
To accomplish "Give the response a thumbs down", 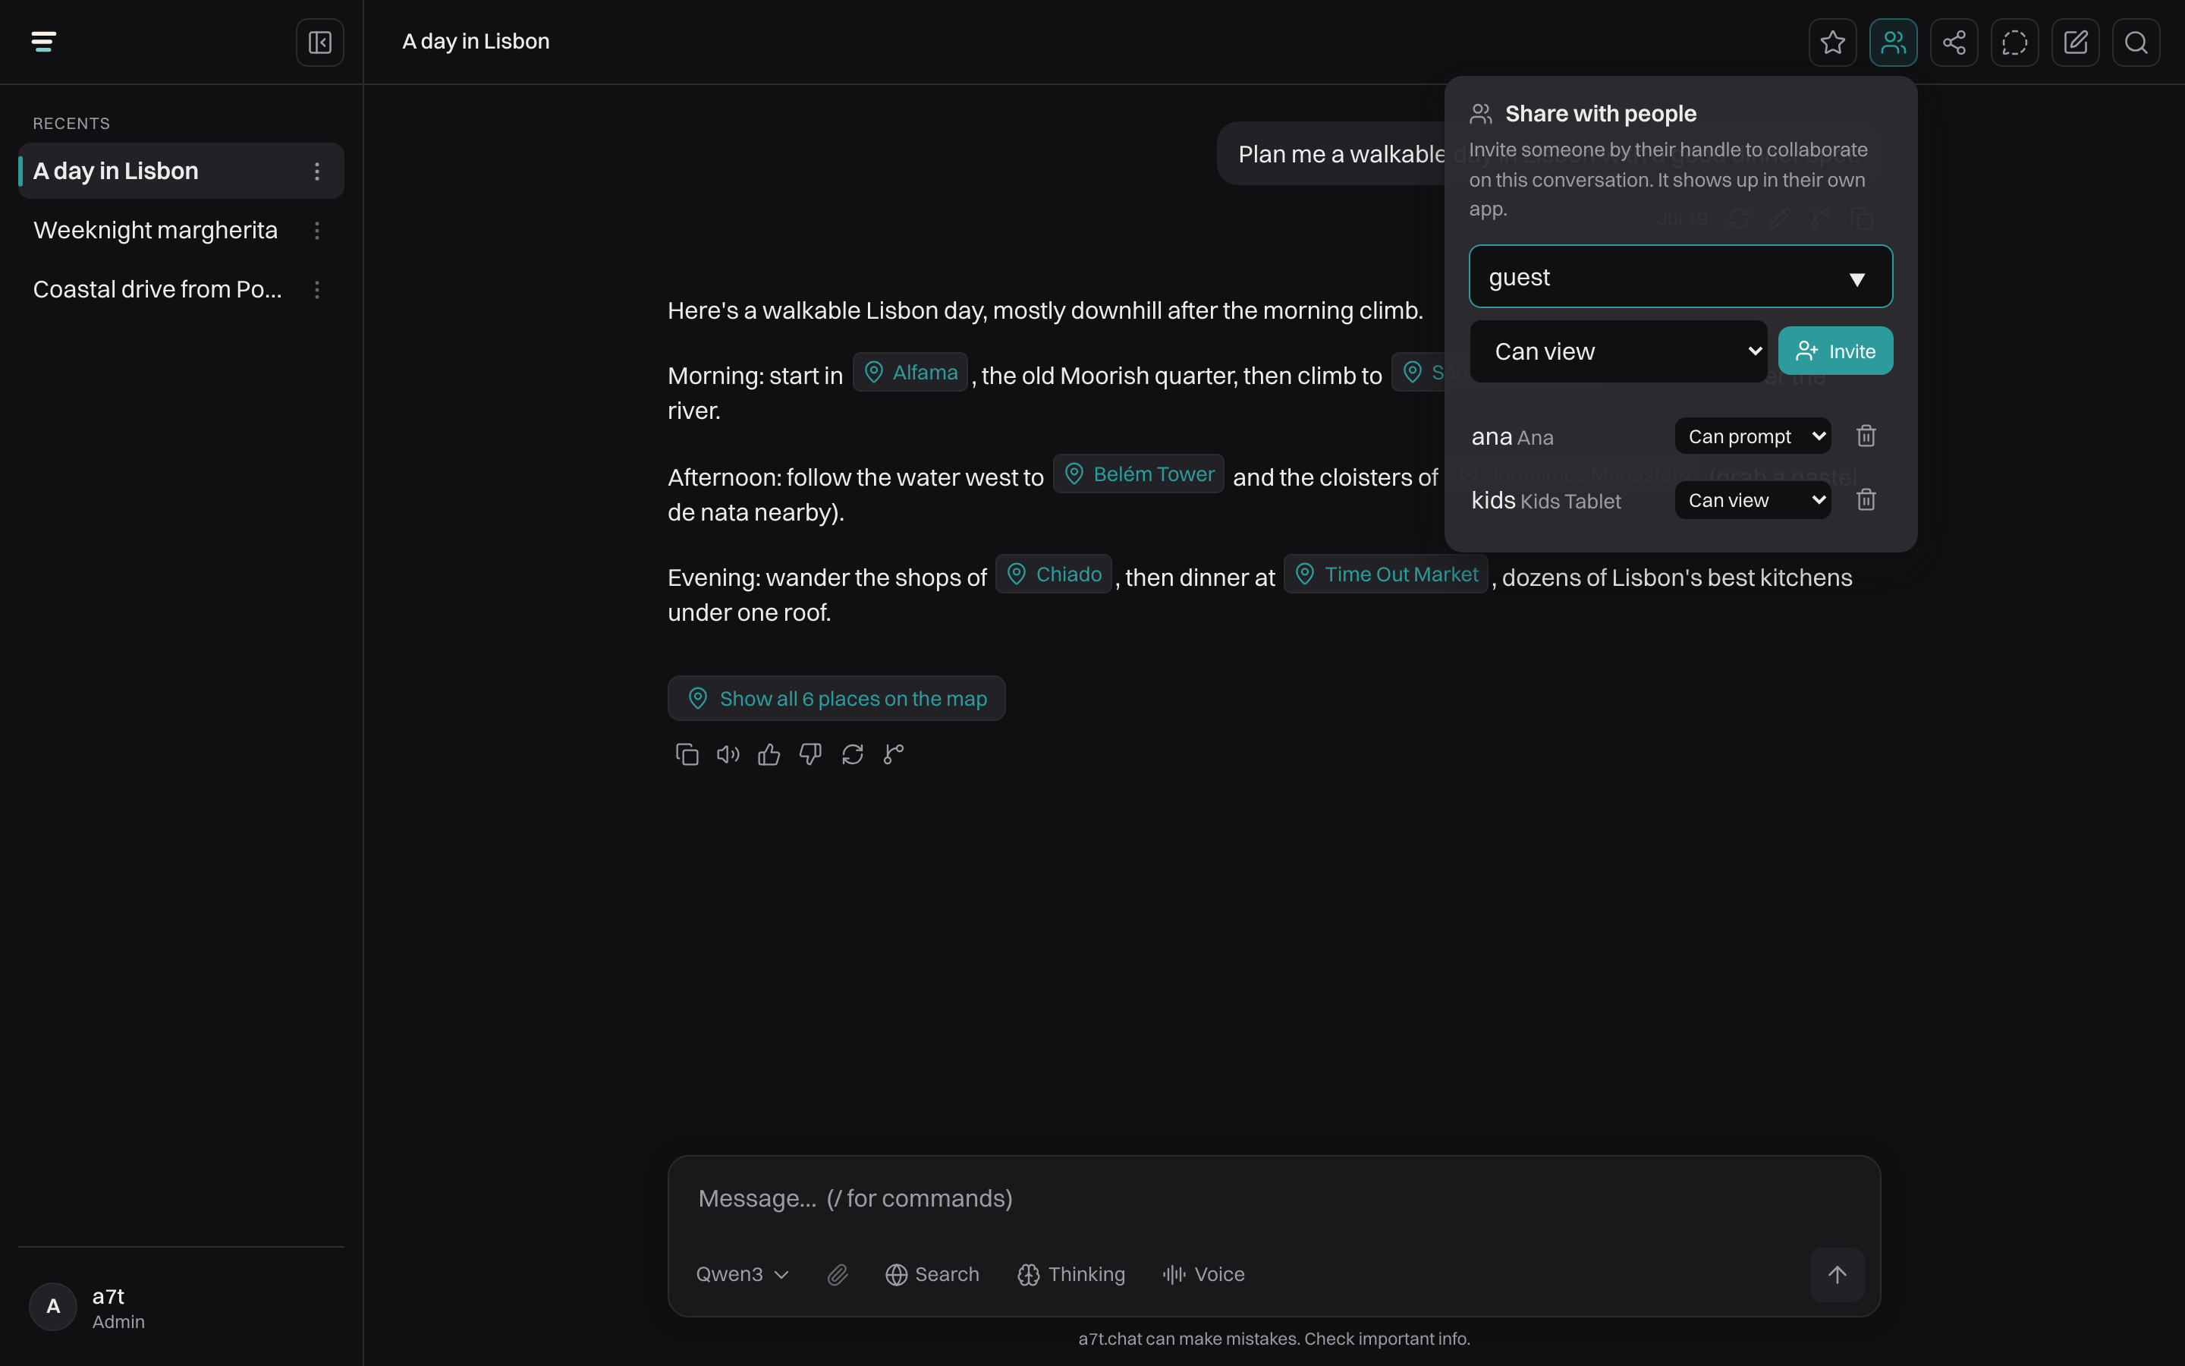I will point(811,754).
